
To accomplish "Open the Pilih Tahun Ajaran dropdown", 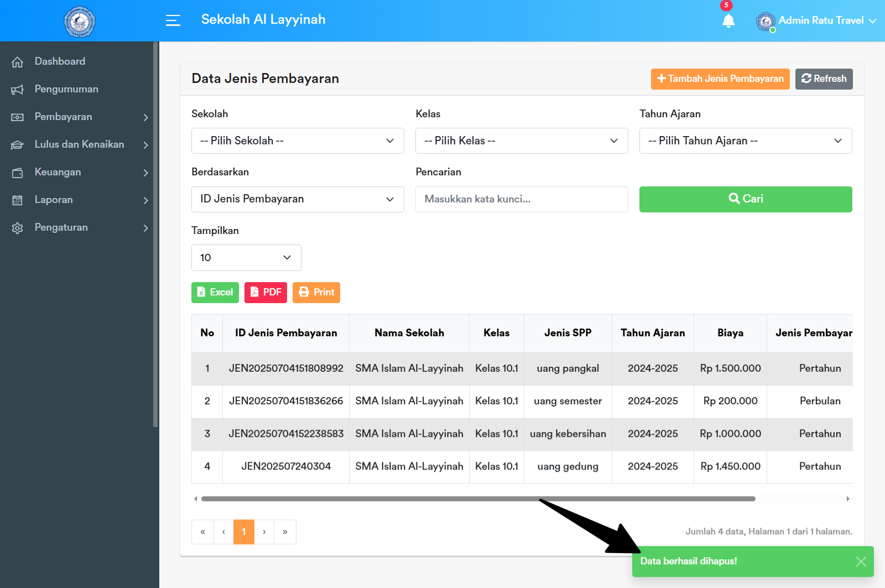I will click(x=746, y=141).
